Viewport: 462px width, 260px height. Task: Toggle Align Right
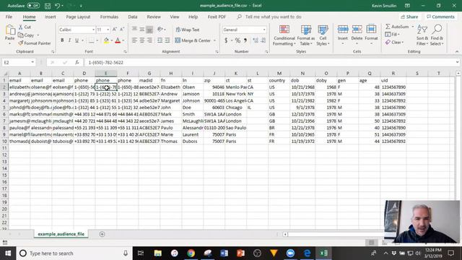pos(149,40)
